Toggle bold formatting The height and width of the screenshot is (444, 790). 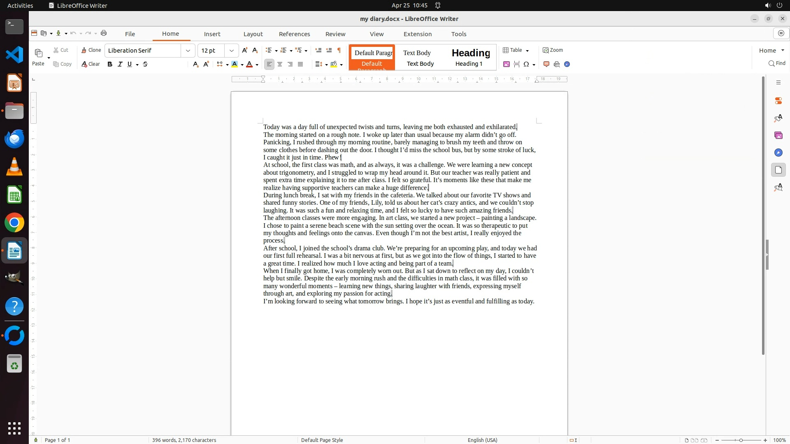point(109,64)
